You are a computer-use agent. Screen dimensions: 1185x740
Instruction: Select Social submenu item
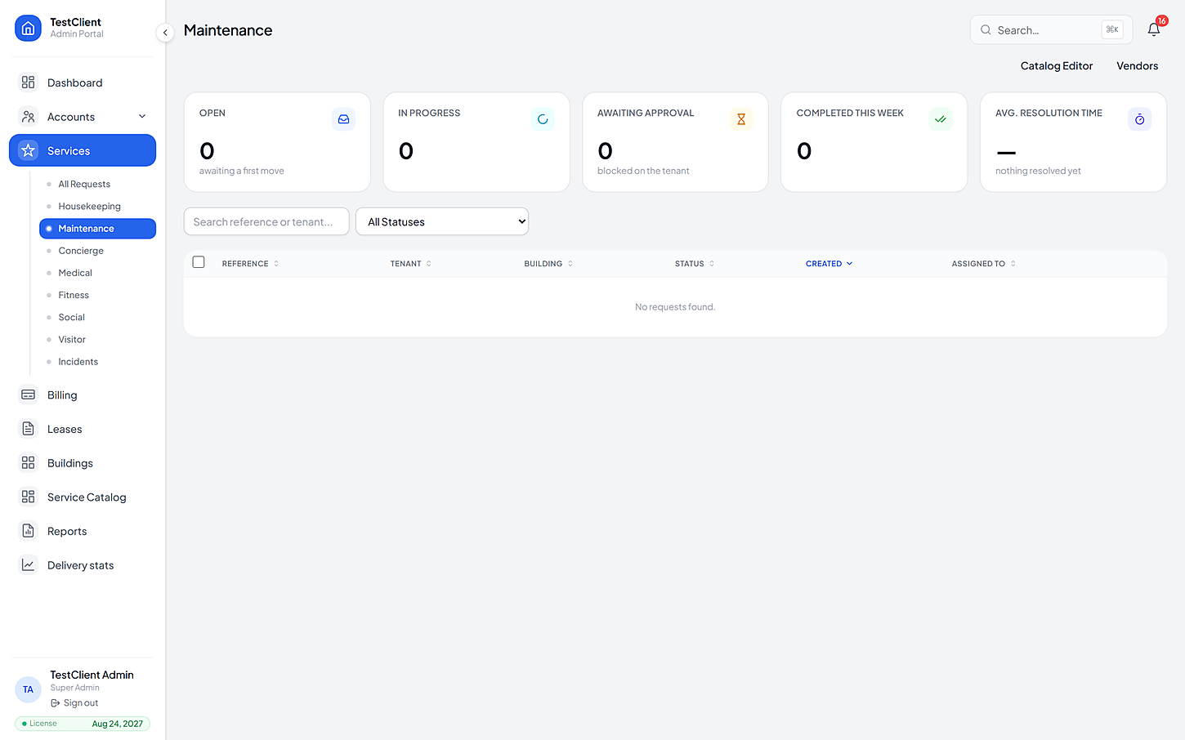(x=97, y=317)
